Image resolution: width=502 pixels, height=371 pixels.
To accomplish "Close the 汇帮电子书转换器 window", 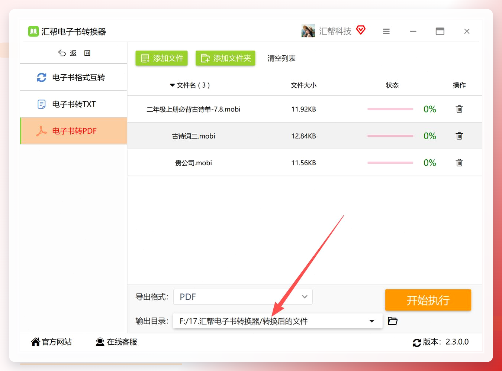I will tap(467, 32).
